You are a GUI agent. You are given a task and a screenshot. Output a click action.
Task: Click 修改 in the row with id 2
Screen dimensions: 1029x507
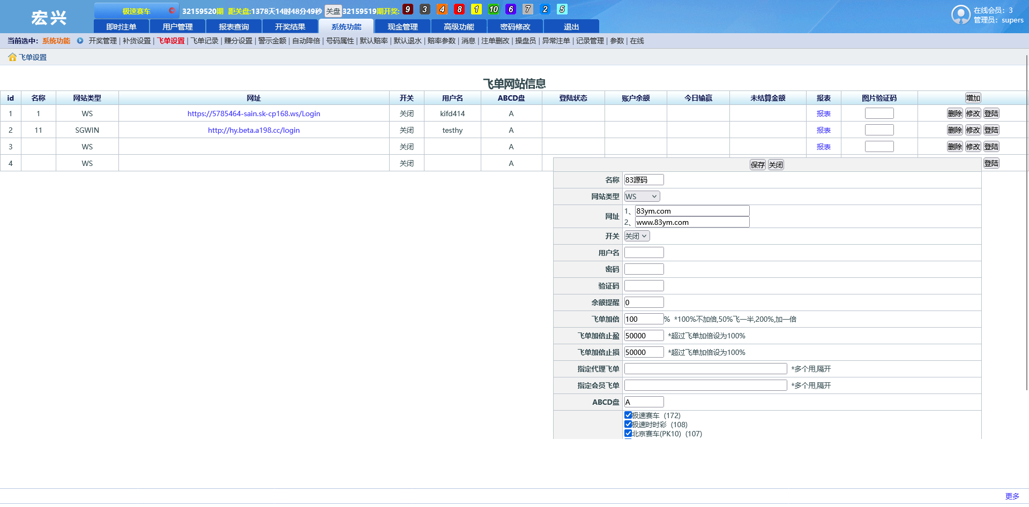click(x=973, y=130)
